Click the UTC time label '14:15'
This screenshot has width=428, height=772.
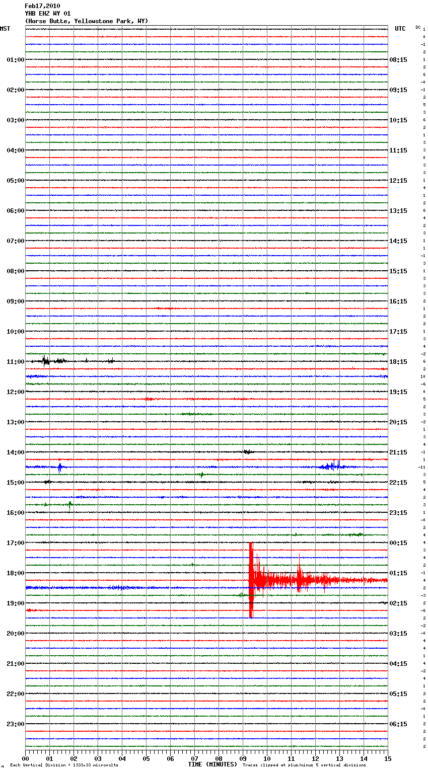pyautogui.click(x=398, y=241)
